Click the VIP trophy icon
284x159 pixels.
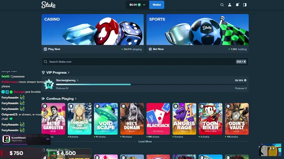point(43,73)
